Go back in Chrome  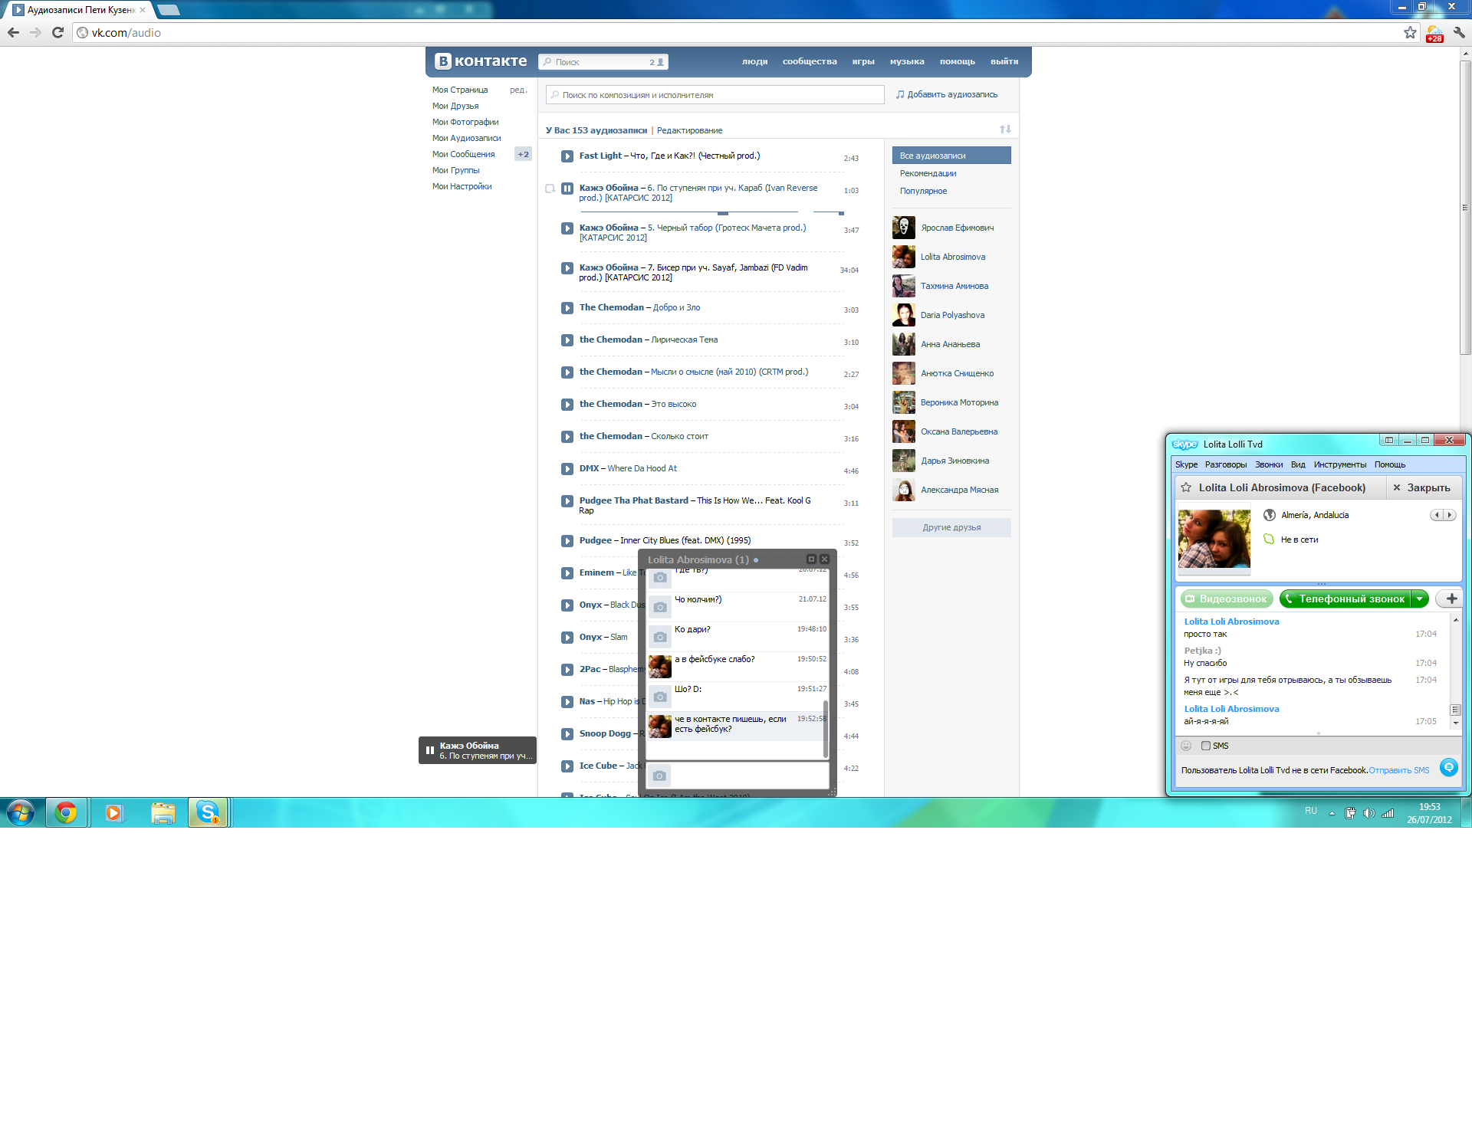(x=13, y=33)
